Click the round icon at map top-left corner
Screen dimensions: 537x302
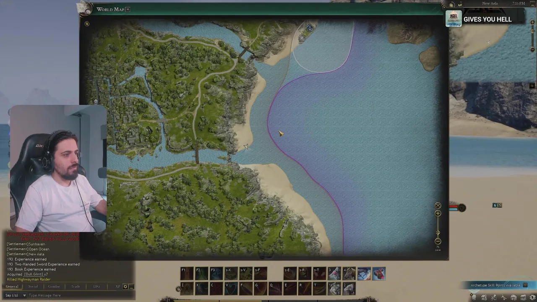click(87, 24)
